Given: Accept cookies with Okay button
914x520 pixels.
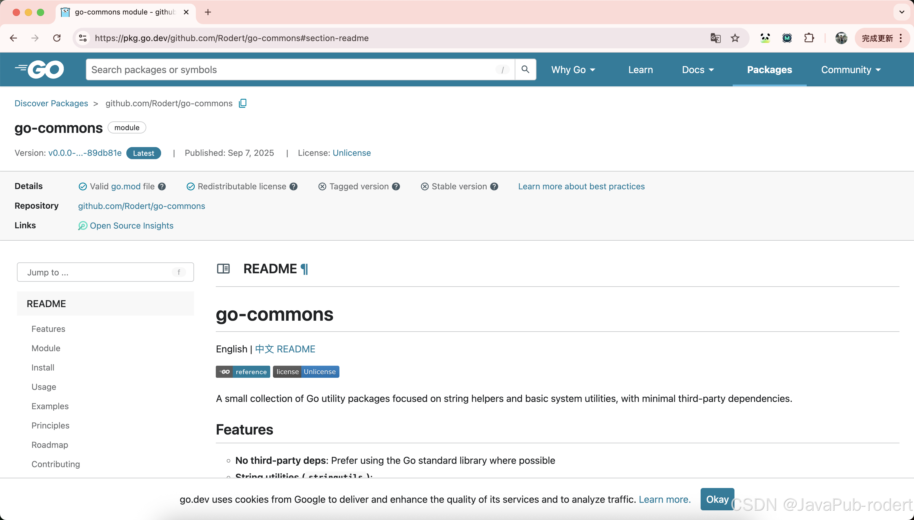Looking at the screenshot, I should coord(717,499).
